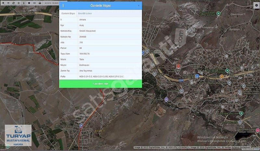Switch to the Bina/BB Listesi tab
260x151 pixels.
coord(85,13)
